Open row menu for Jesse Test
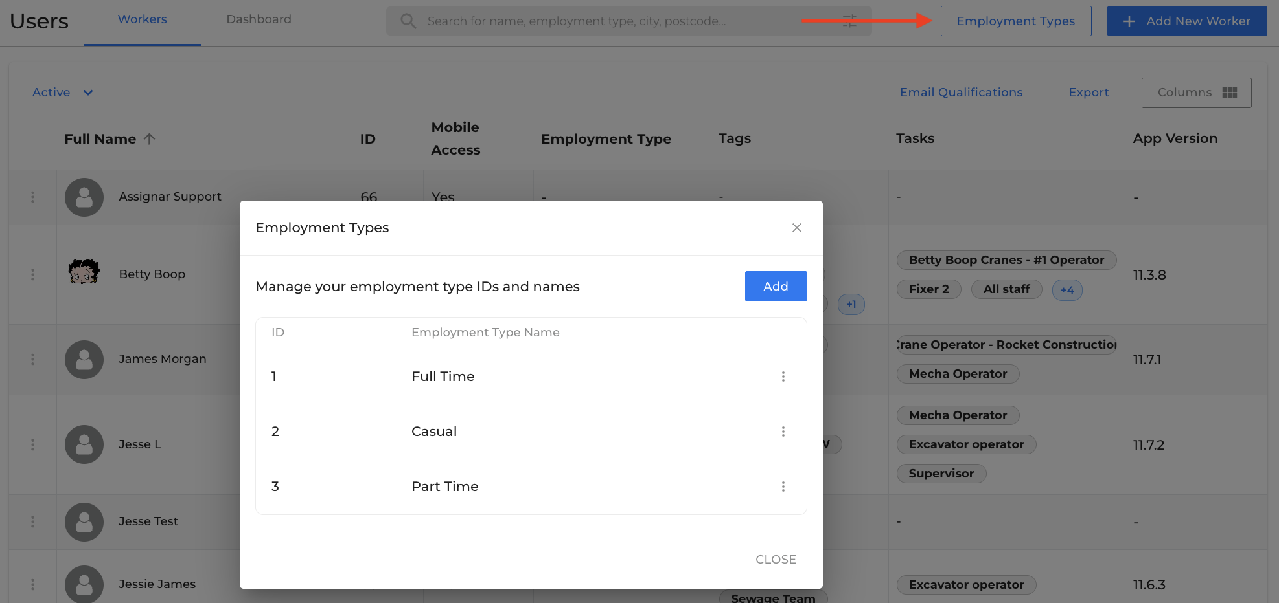This screenshot has width=1279, height=603. pyautogui.click(x=33, y=521)
